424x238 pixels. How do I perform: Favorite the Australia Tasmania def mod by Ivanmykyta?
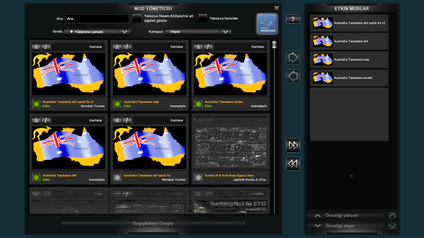click(36, 120)
